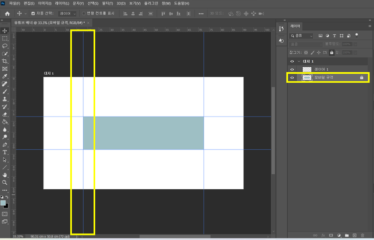
Task: Open the options bar three-dots more menu
Action: tap(201, 14)
